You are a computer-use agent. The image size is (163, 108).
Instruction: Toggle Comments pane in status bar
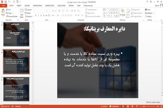(x=114, y=106)
